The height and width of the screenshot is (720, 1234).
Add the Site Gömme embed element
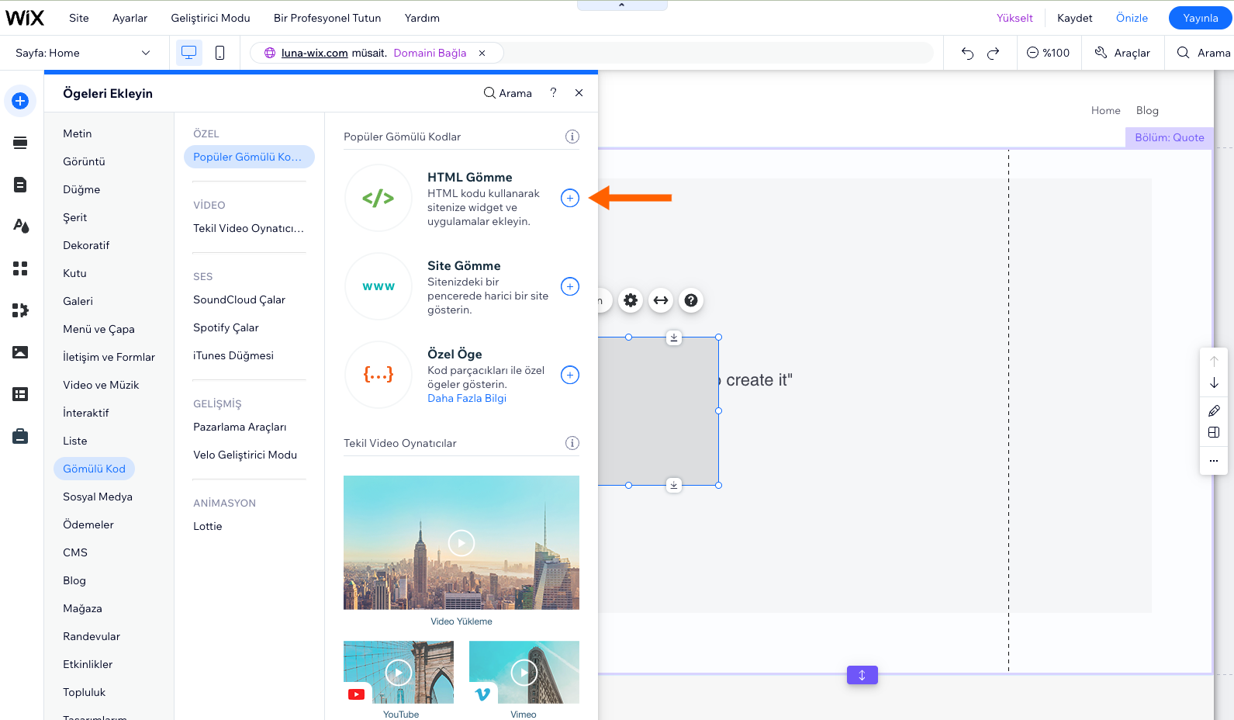point(569,286)
